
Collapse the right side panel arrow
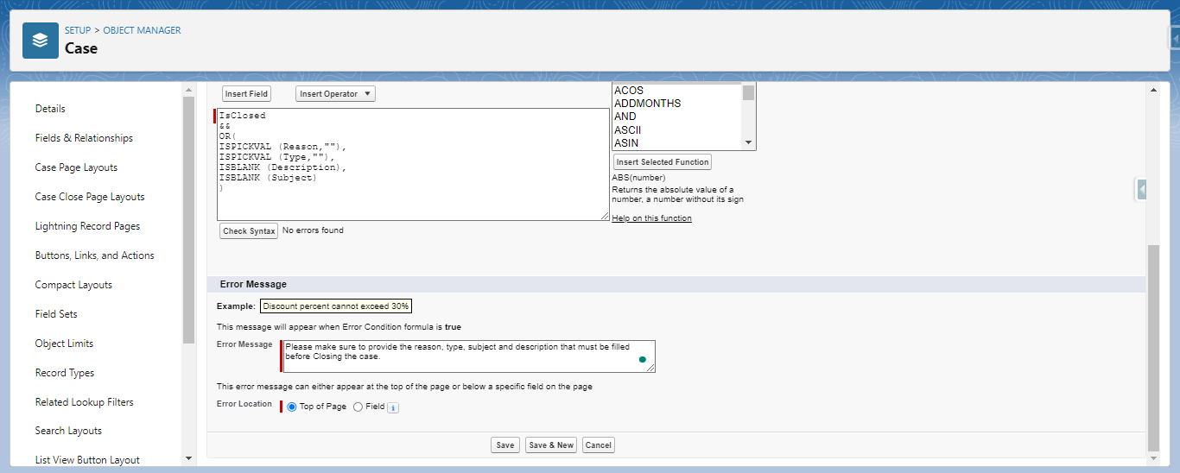tap(1141, 189)
